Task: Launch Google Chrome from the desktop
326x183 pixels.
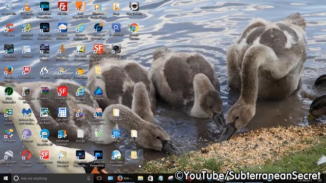Action: coord(134,31)
